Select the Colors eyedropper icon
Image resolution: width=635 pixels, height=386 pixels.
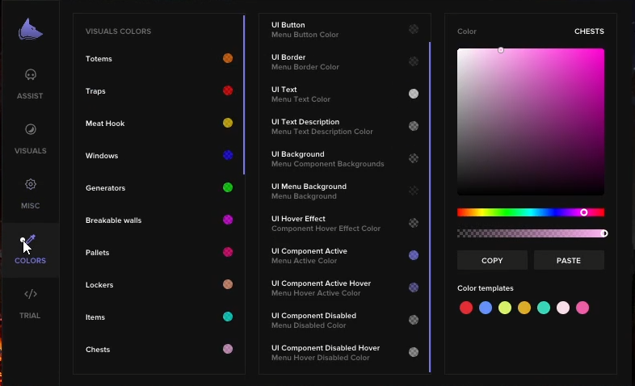tap(31, 240)
